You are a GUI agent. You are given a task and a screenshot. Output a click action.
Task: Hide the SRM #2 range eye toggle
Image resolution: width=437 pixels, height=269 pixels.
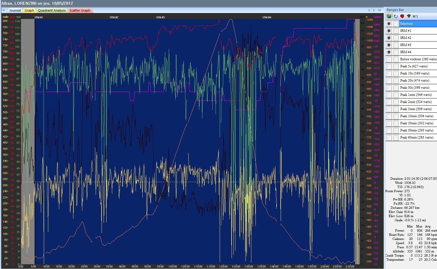(389, 38)
